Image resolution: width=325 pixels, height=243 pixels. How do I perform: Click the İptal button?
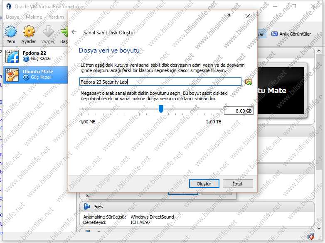tap(238, 183)
